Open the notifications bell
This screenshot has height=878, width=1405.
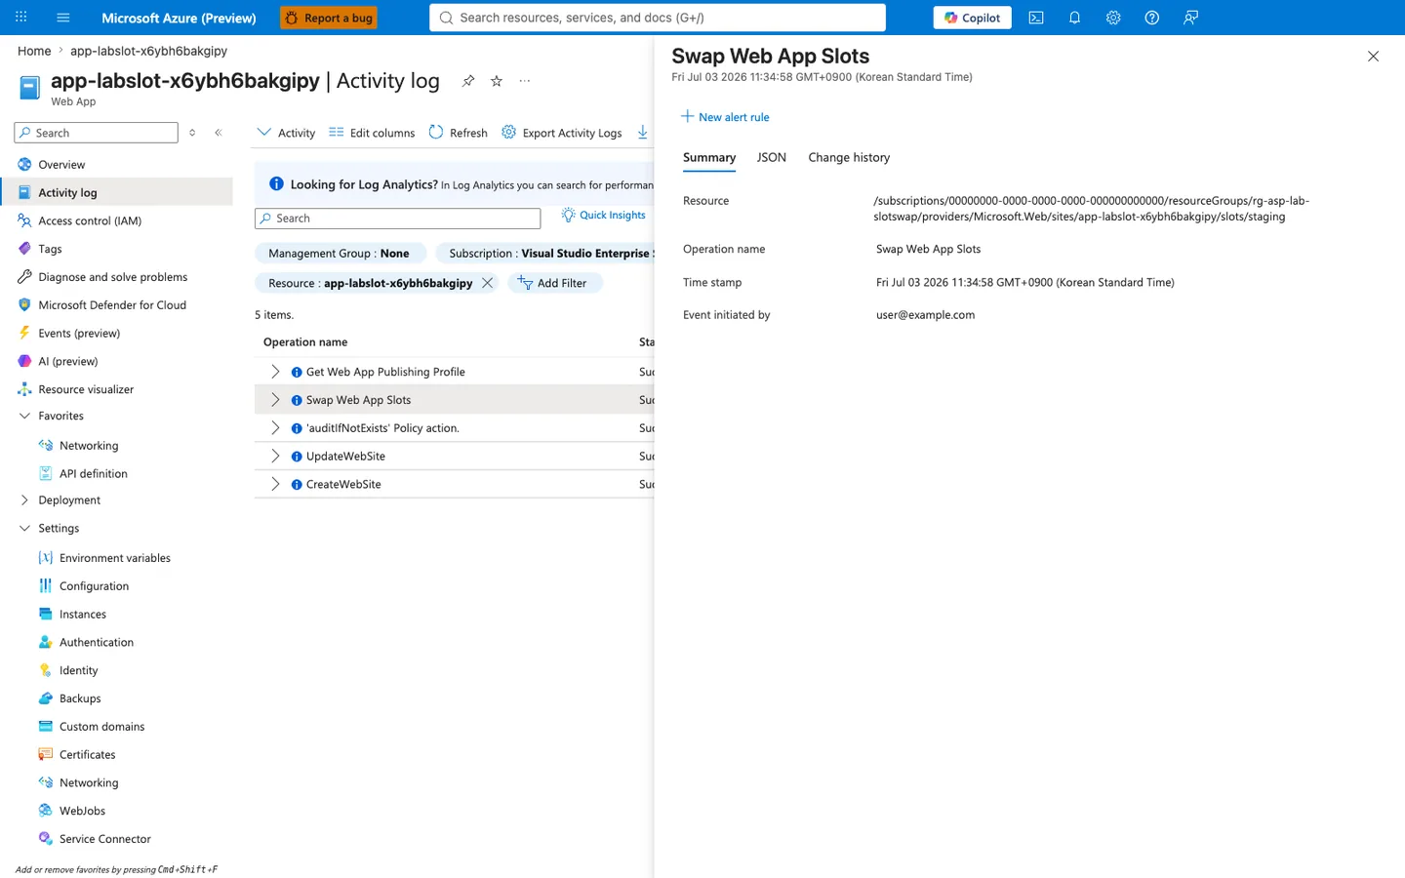click(x=1074, y=18)
